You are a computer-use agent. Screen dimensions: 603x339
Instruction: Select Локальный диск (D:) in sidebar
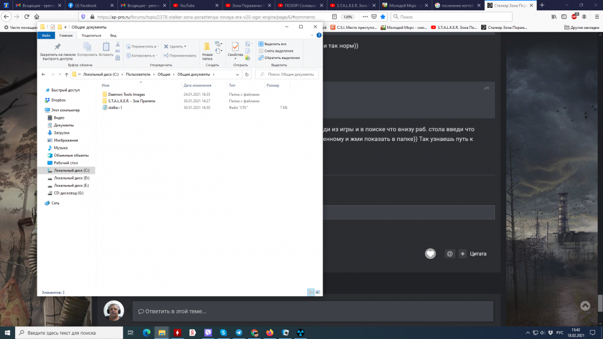point(71,178)
